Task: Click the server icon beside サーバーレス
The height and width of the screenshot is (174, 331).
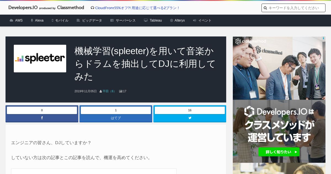Action: click(112, 20)
